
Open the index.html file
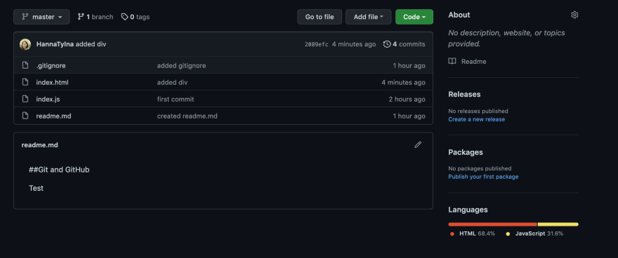53,82
